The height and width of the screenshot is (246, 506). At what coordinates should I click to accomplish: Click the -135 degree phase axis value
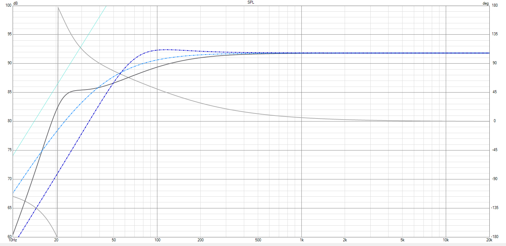pyautogui.click(x=494, y=208)
